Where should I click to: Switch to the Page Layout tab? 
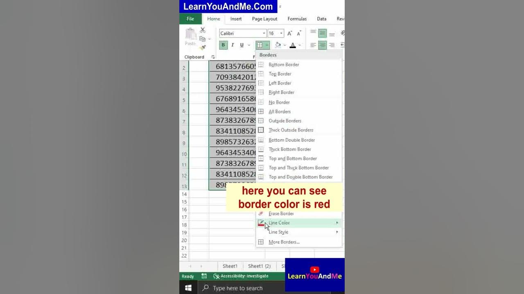(x=264, y=19)
